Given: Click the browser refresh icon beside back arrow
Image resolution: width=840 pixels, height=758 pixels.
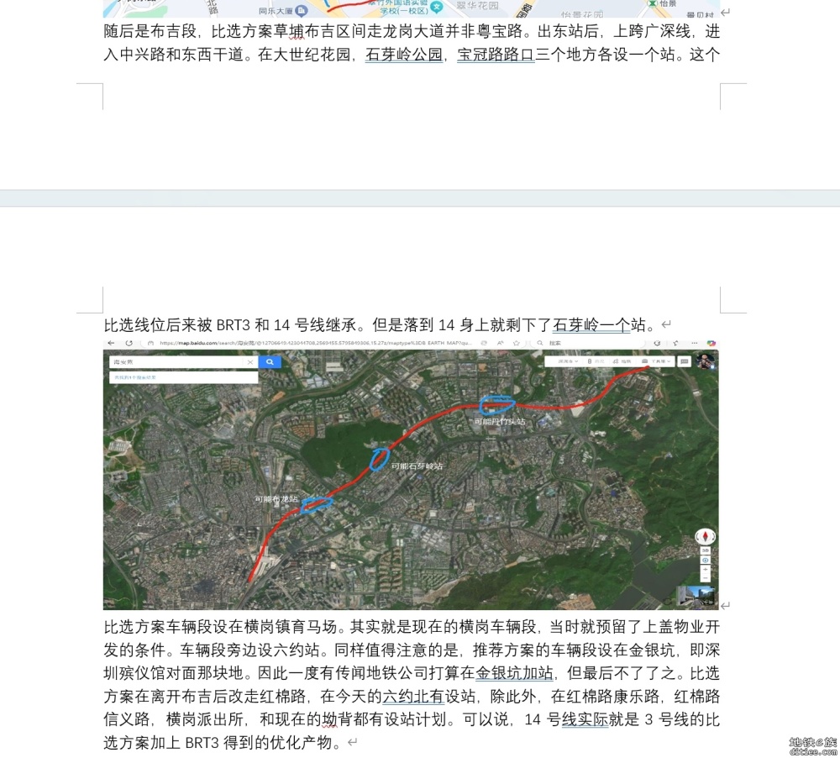Looking at the screenshot, I should [129, 343].
